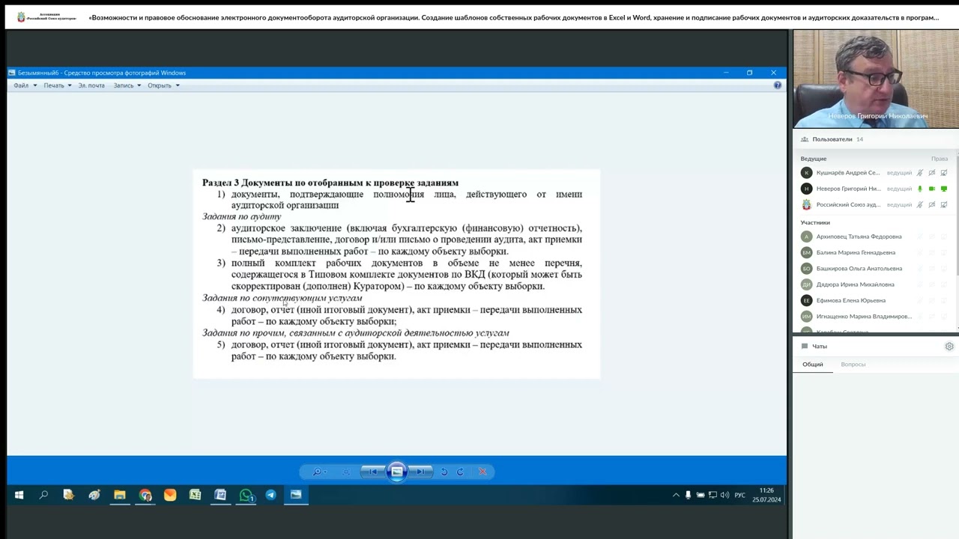Screen dimensions: 959x539
Task: Show hidden tray icons chevron
Action: [676, 495]
